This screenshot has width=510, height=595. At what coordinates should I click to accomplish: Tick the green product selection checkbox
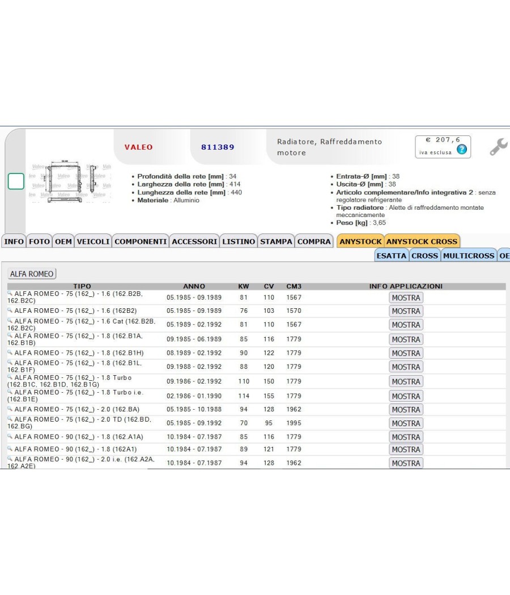(16, 181)
